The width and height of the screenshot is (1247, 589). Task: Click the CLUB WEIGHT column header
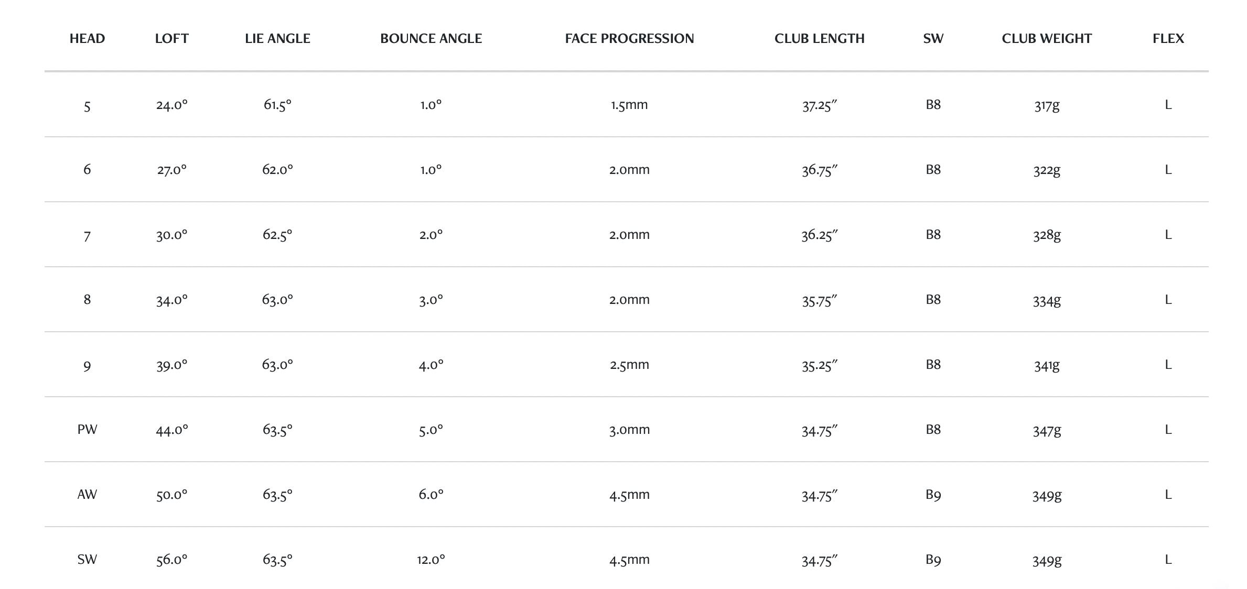pos(1047,38)
